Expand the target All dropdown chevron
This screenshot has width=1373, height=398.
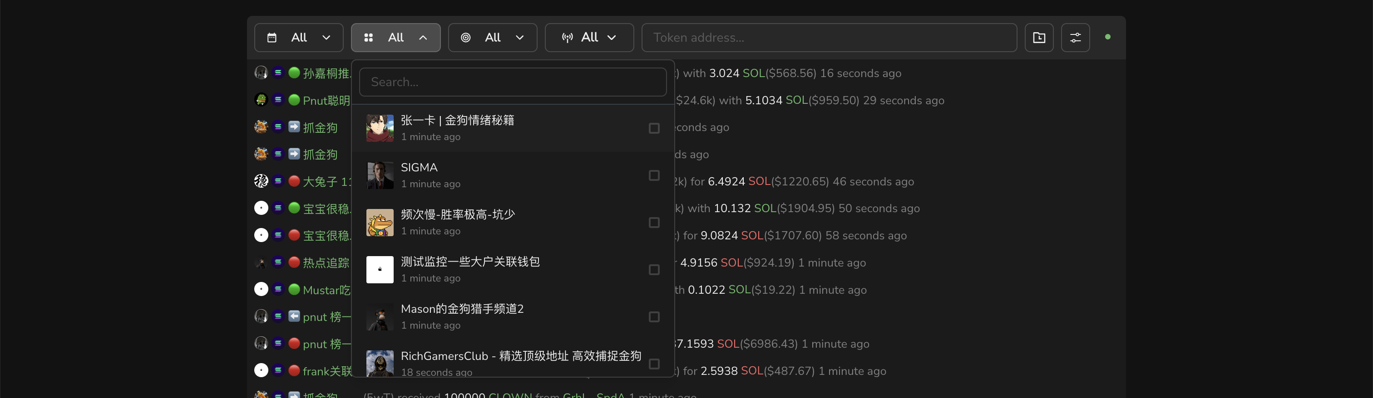pyautogui.click(x=519, y=38)
